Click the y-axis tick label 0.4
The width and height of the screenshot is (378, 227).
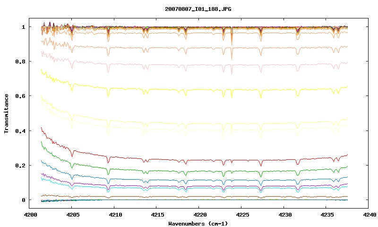click(x=20, y=131)
